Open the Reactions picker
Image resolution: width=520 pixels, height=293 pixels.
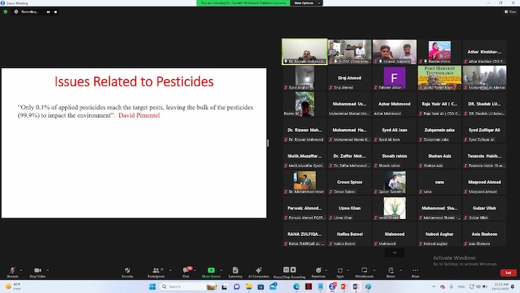coord(318,272)
